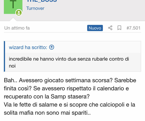Open THE_BOSS green avatar
145x121 pixels.
pyautogui.click(x=13, y=7)
